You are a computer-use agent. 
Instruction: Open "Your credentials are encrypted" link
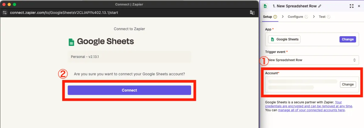click(309, 104)
